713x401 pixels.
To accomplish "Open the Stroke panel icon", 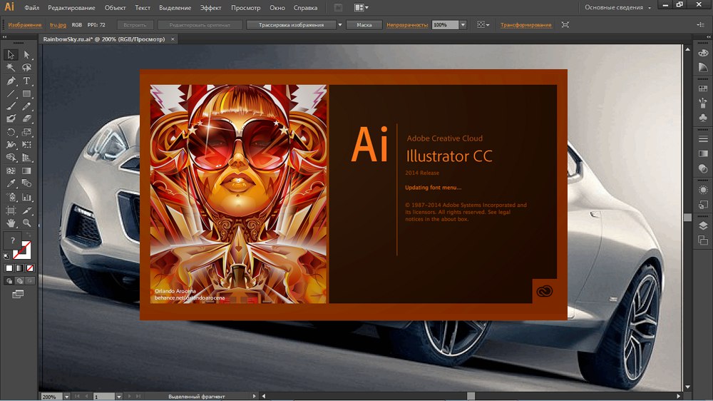I will coord(703,139).
